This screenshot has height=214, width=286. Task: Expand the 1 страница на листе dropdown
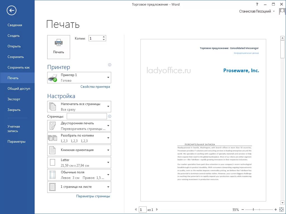tap(108, 187)
